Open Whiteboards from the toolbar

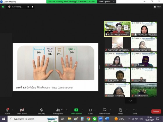pyautogui.click(x=104, y=111)
